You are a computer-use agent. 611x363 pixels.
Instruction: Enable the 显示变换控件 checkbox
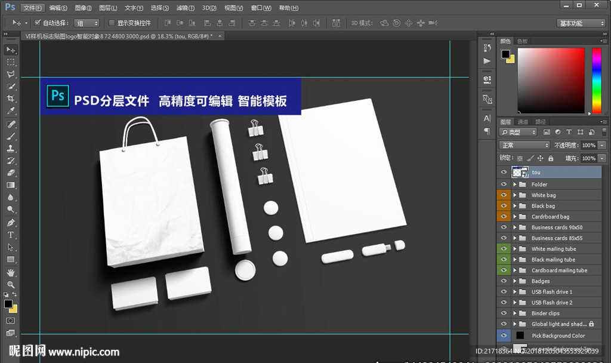[x=112, y=23]
